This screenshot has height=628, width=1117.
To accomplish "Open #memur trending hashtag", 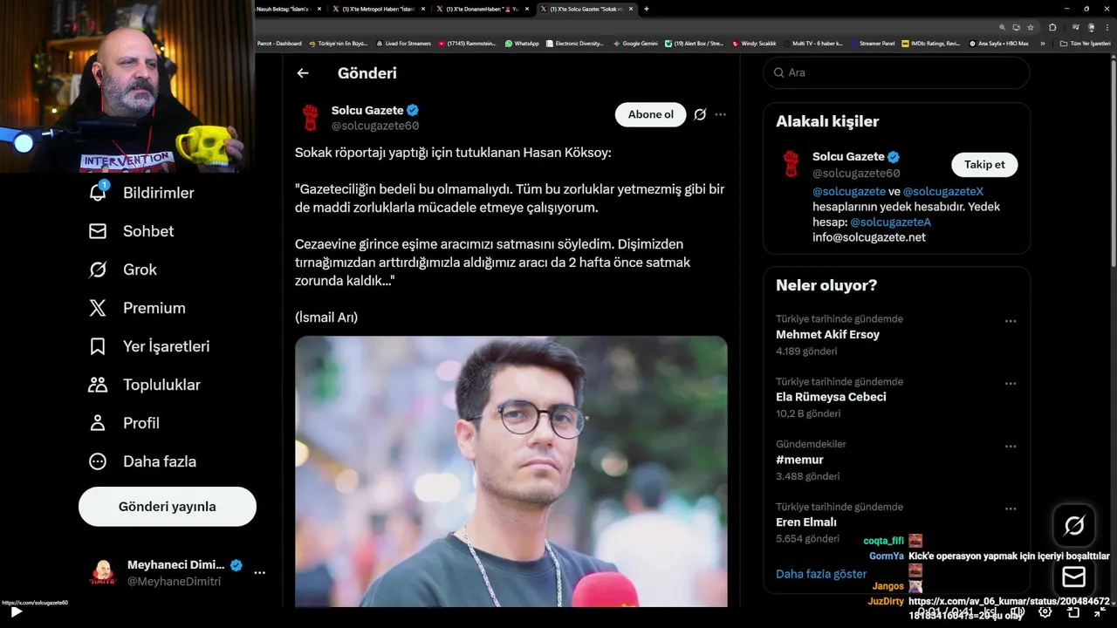I will (x=799, y=460).
